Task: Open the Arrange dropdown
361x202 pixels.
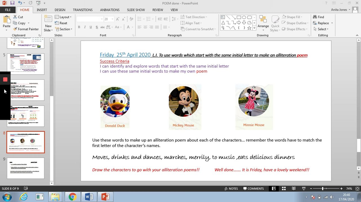Action: pyautogui.click(x=263, y=23)
